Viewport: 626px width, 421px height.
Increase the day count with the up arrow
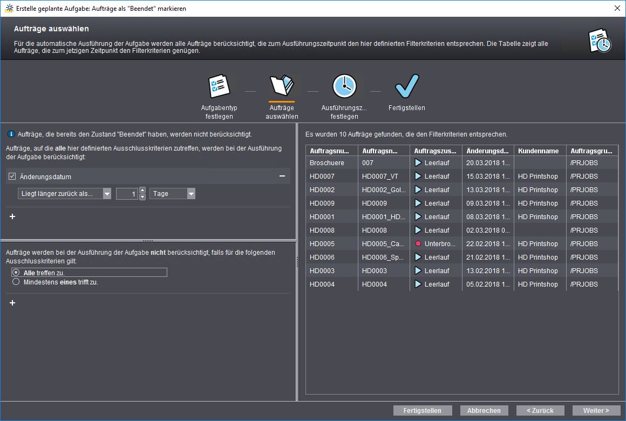click(x=142, y=191)
